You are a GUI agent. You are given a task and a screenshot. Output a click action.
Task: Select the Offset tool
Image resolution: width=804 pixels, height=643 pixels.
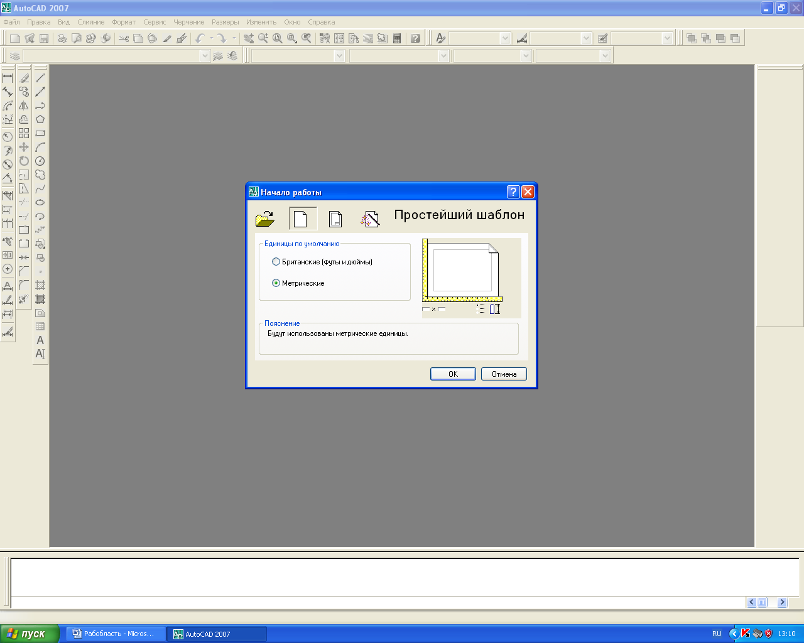pyautogui.click(x=24, y=119)
